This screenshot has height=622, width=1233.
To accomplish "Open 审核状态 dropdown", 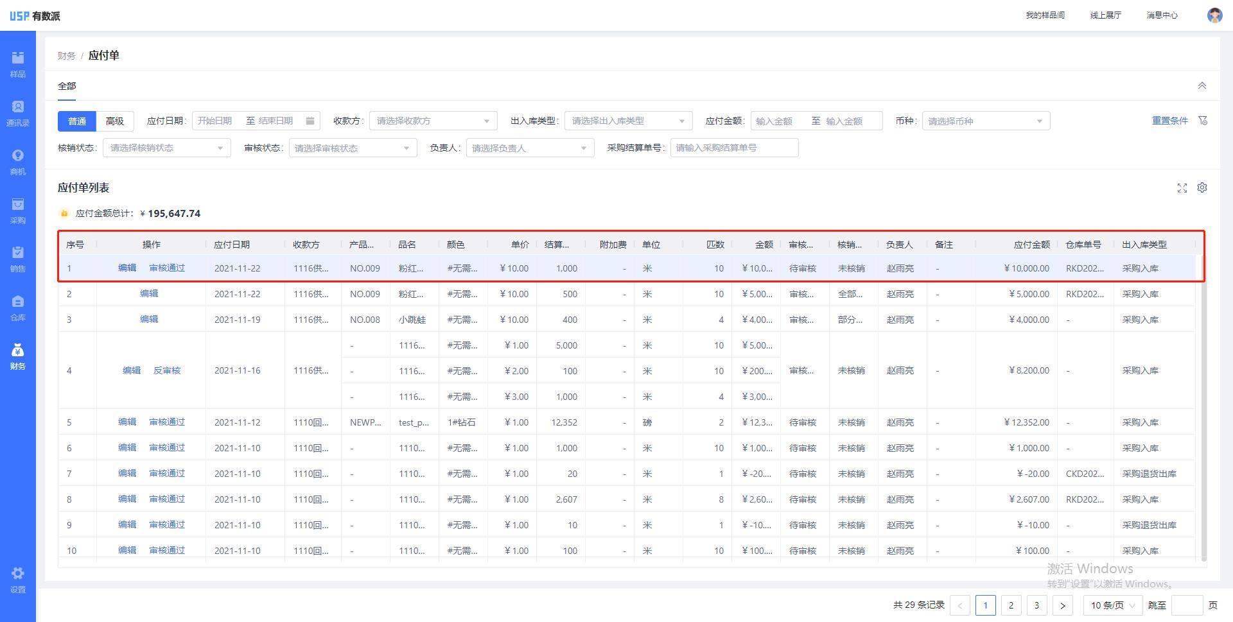I will 353,148.
